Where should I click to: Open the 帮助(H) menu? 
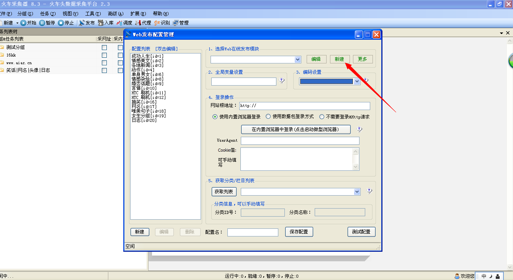pos(160,13)
